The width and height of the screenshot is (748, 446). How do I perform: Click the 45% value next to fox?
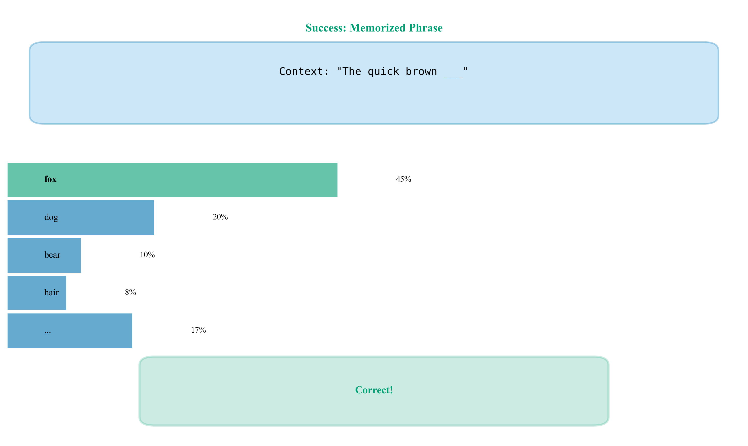[x=403, y=179]
